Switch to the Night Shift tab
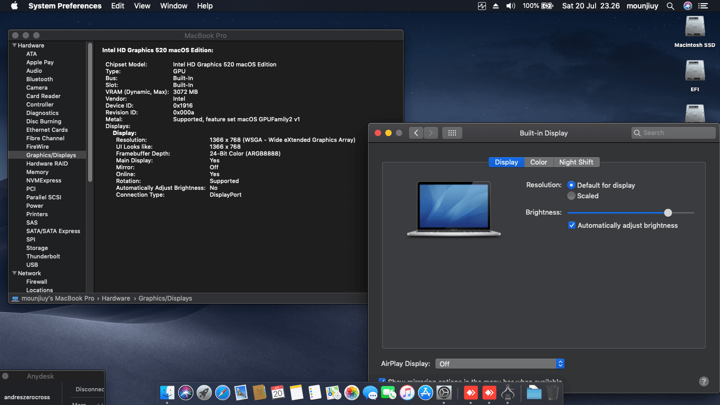 point(576,162)
